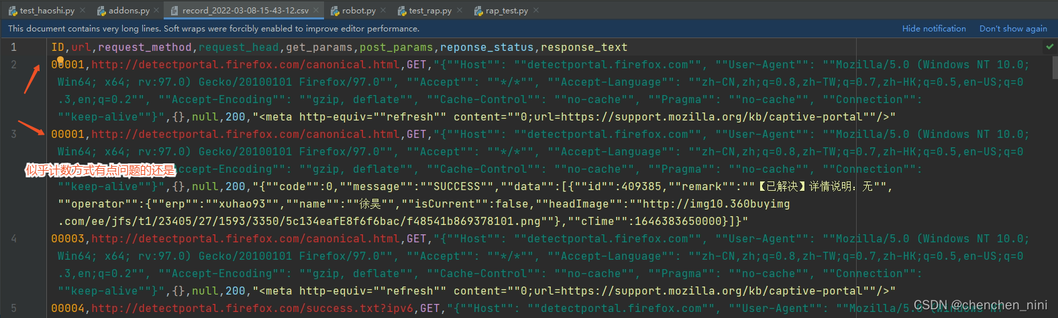Close the test_rap.py tab
Image resolution: width=1058 pixels, height=318 pixels.
point(459,11)
